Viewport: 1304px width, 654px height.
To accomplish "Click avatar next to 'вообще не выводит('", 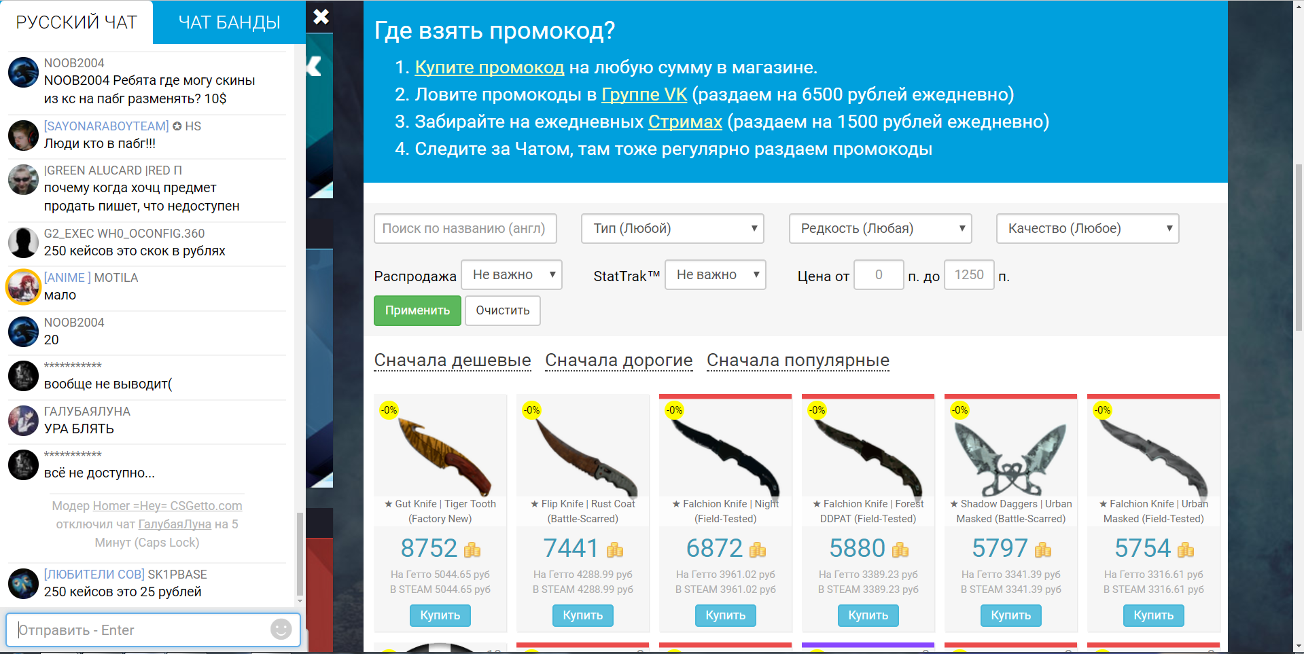I will (x=23, y=376).
